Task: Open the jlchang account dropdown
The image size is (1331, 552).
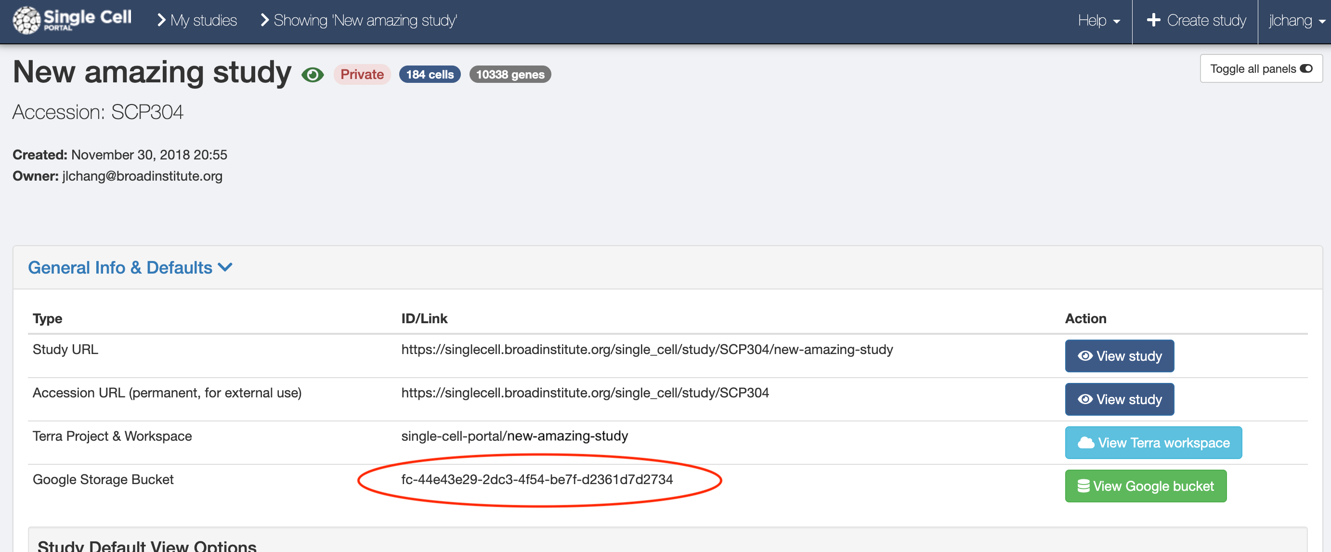Action: click(x=1295, y=21)
